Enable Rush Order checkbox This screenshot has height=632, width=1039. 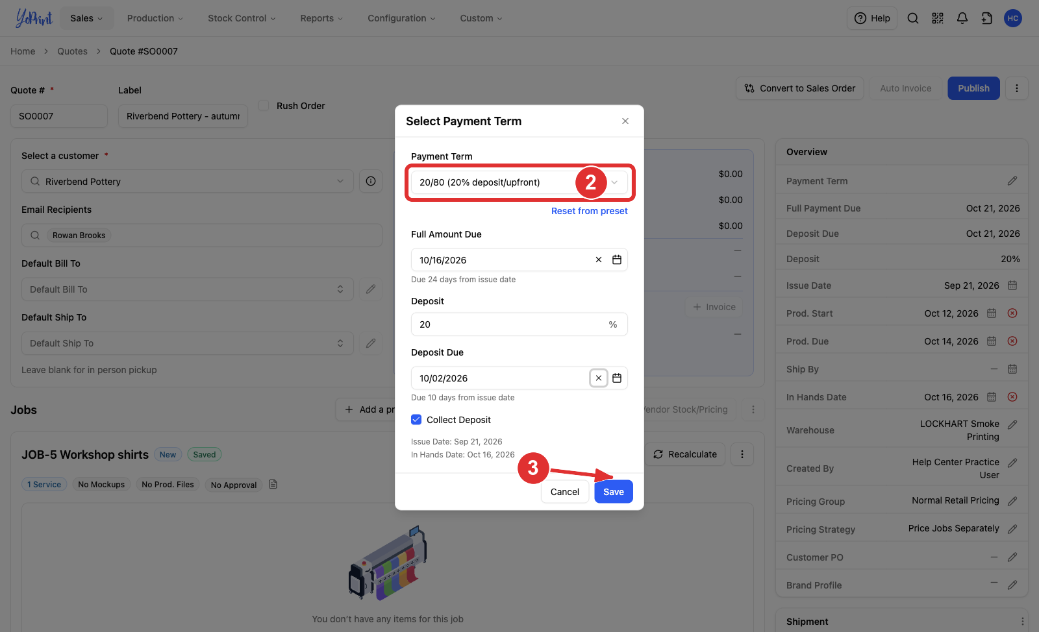pos(264,106)
